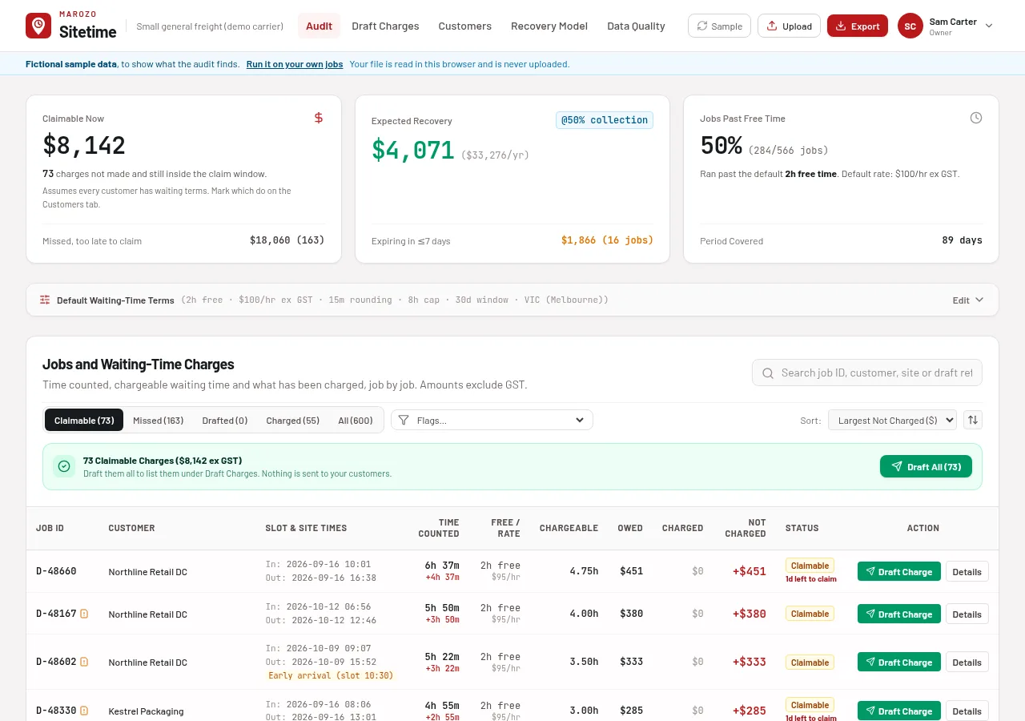Select the Drafted (0) filter

[225, 420]
